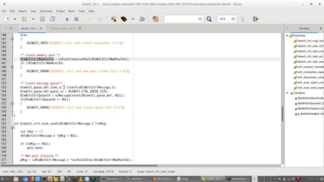Open the Document menu
This screenshot has width=324, height=182.
point(46,11)
